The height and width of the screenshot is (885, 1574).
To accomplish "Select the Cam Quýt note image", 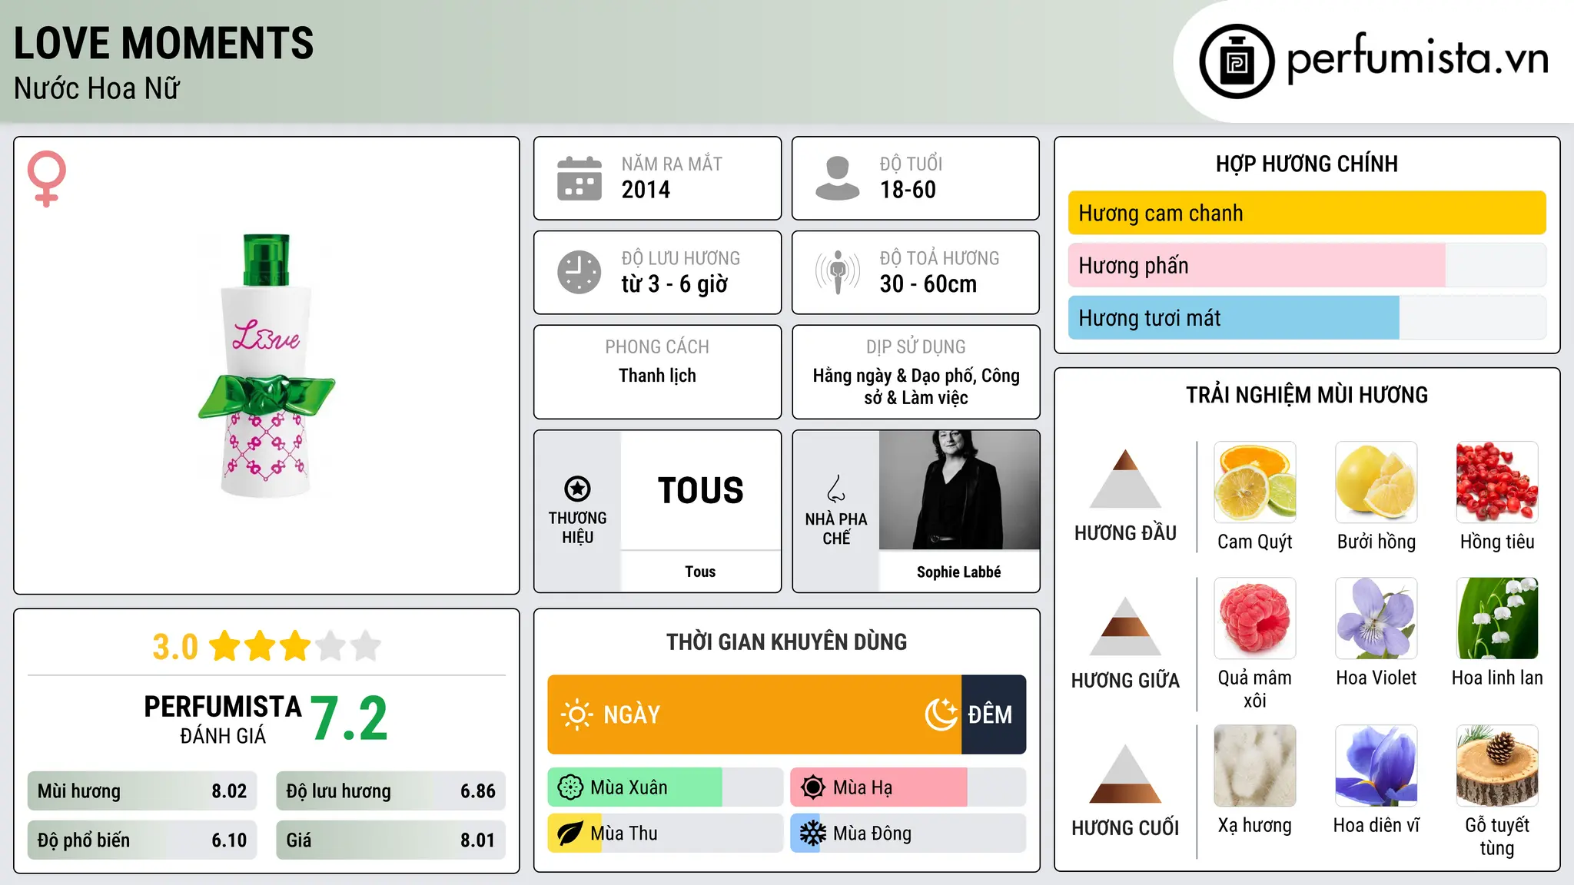I will [1255, 482].
